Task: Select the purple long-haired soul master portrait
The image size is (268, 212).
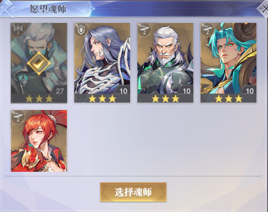Action: (x=102, y=63)
